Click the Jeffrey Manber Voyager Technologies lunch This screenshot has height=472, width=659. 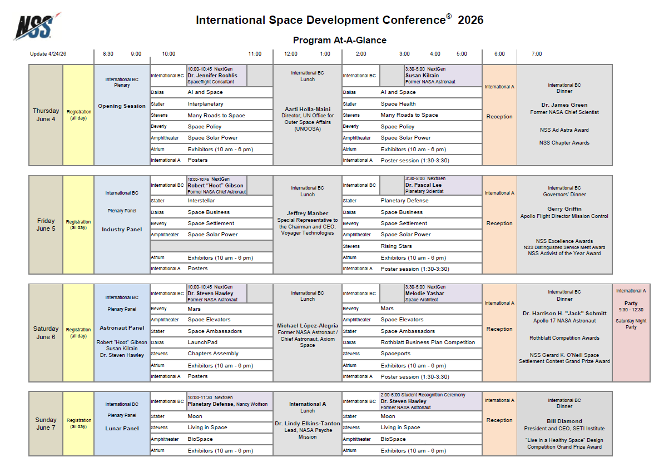(x=307, y=222)
